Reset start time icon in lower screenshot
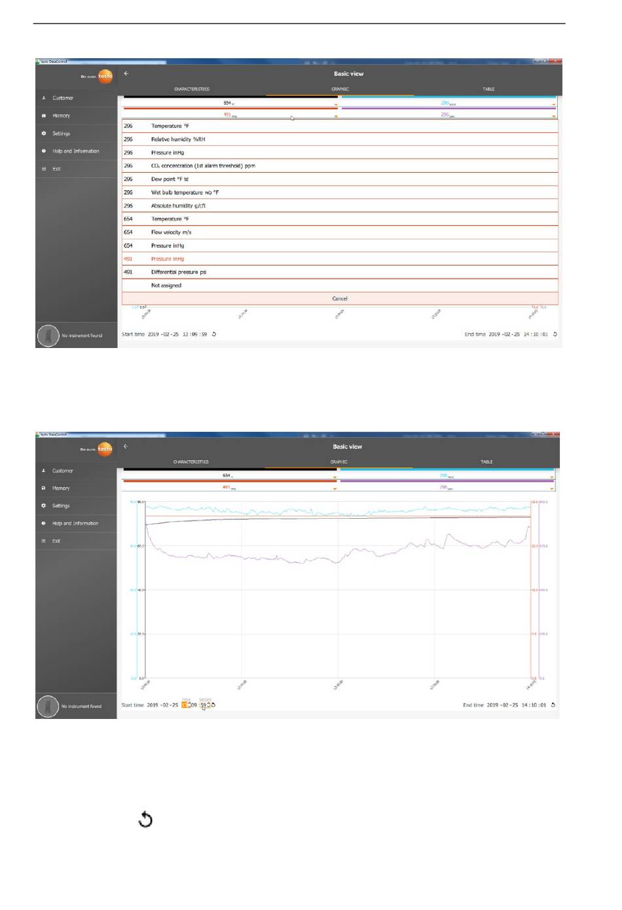The height and width of the screenshot is (910, 622). [213, 705]
